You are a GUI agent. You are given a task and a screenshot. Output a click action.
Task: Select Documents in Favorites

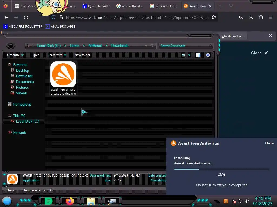(25, 82)
